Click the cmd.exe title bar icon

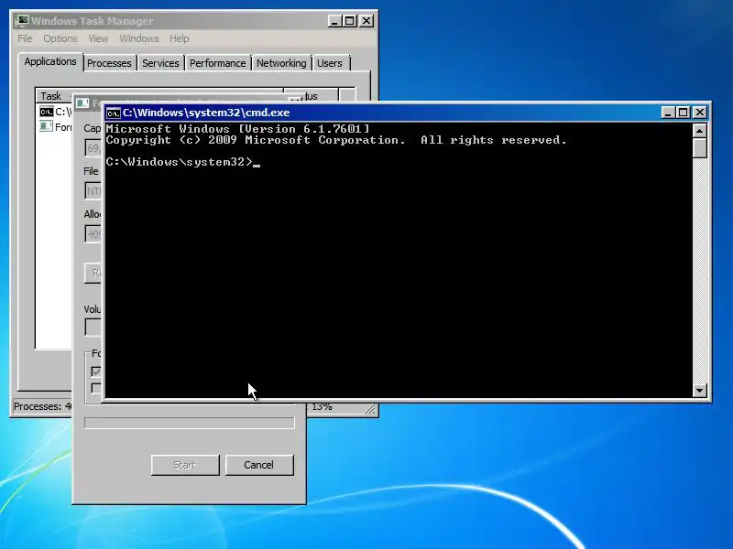pyautogui.click(x=113, y=113)
